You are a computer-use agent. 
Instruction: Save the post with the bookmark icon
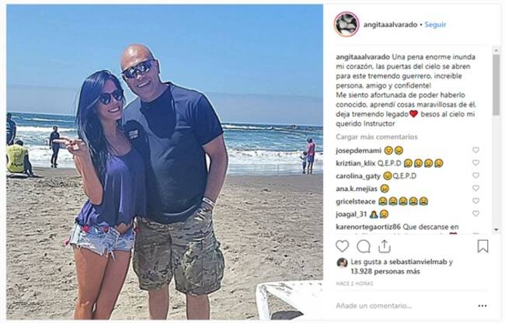coord(482,246)
